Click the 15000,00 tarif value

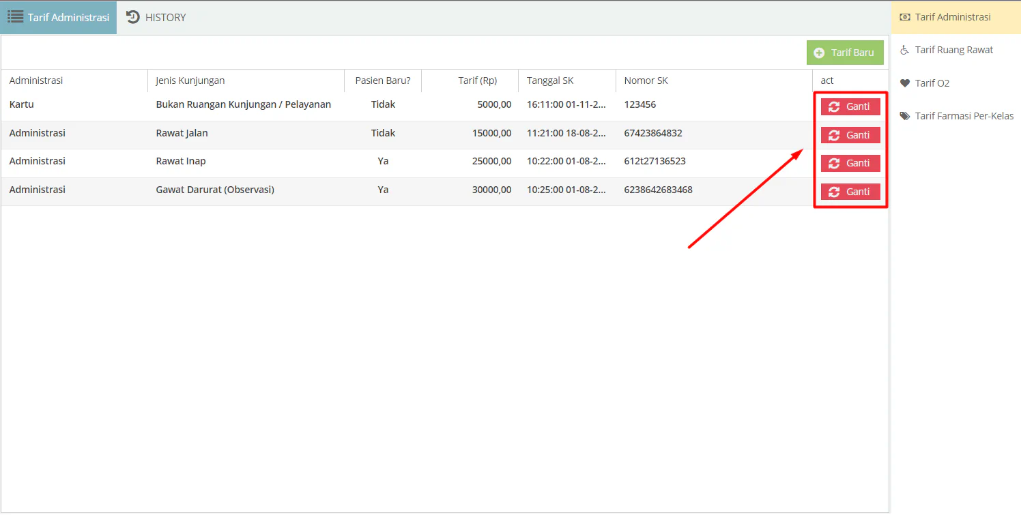tap(491, 133)
